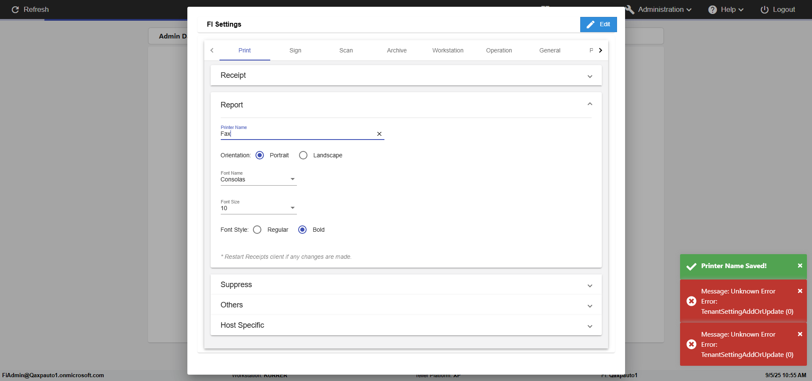
Task: Click the Help question mark icon
Action: tap(713, 10)
